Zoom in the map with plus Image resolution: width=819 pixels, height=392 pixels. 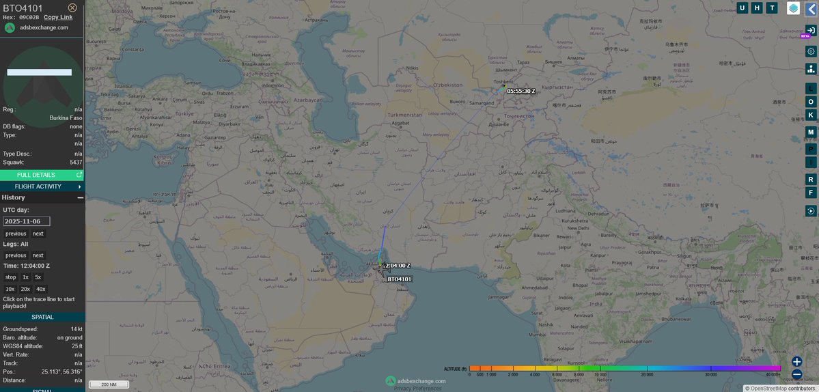click(796, 361)
